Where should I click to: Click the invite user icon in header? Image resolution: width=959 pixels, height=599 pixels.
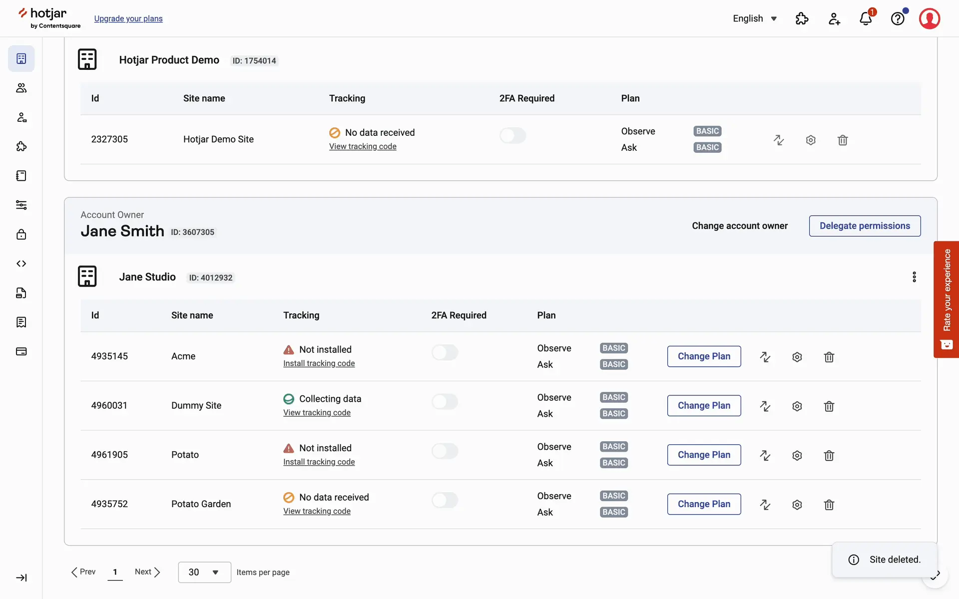point(834,19)
